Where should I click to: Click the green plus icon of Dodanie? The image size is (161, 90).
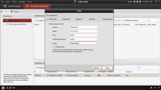click(36, 20)
